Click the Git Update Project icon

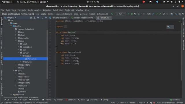click(153, 14)
